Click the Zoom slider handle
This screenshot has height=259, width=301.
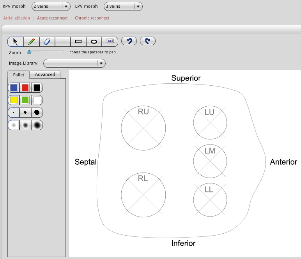(29, 51)
